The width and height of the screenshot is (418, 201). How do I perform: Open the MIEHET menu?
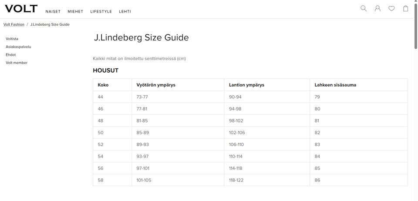tap(75, 12)
